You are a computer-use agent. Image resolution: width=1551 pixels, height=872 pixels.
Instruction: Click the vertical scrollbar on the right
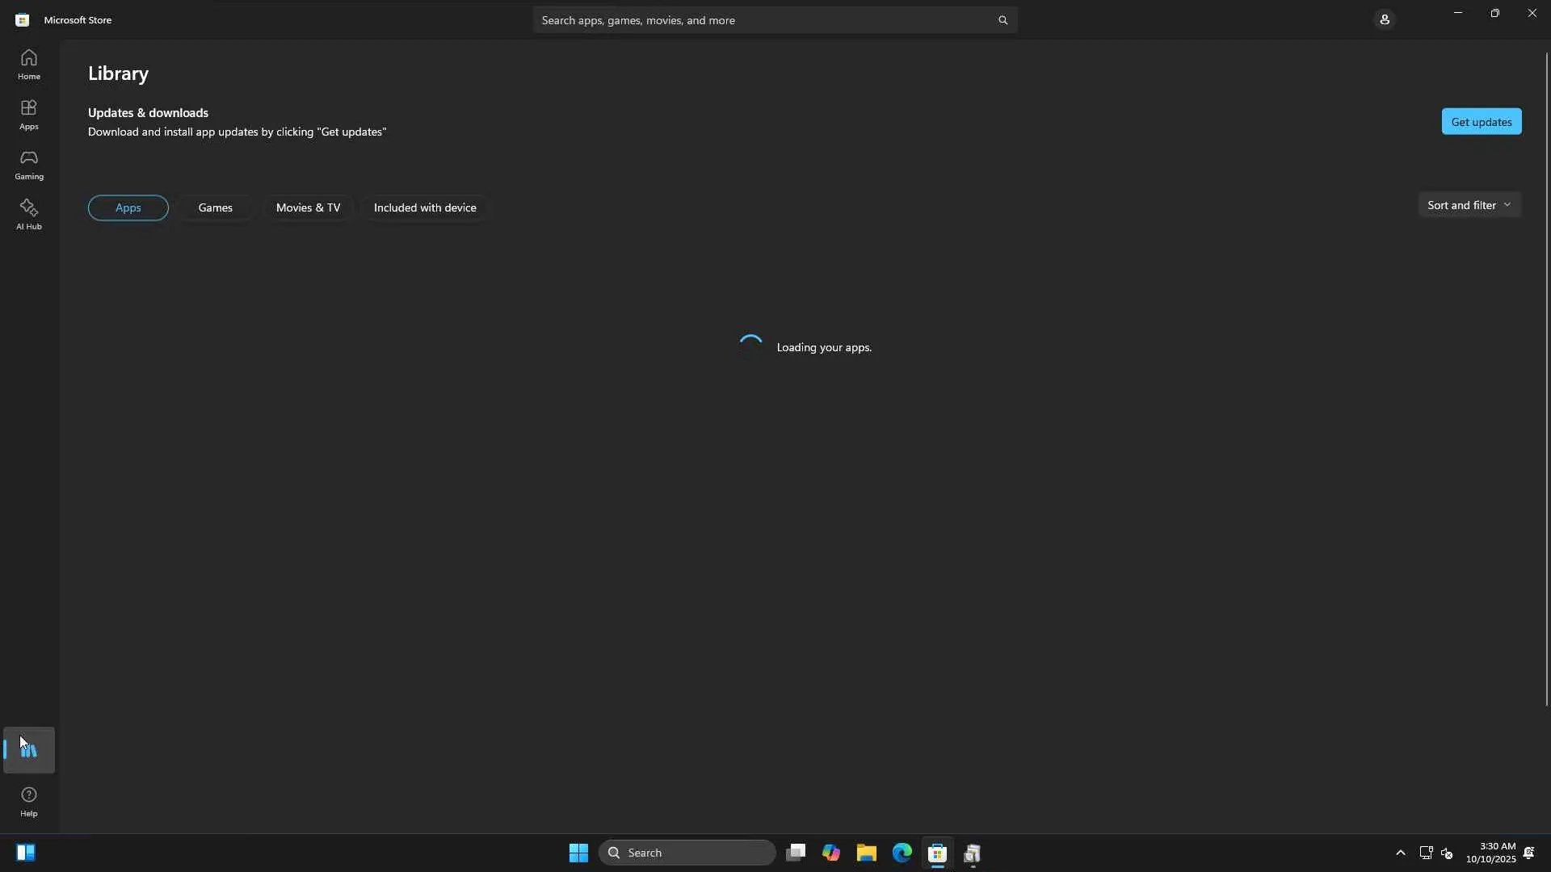click(x=1546, y=379)
